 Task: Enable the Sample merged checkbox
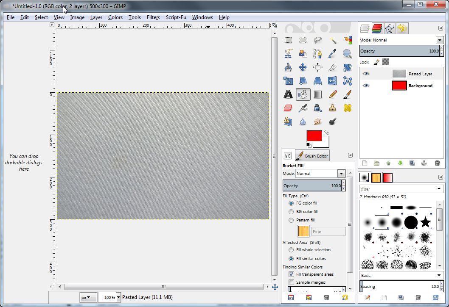click(x=291, y=282)
